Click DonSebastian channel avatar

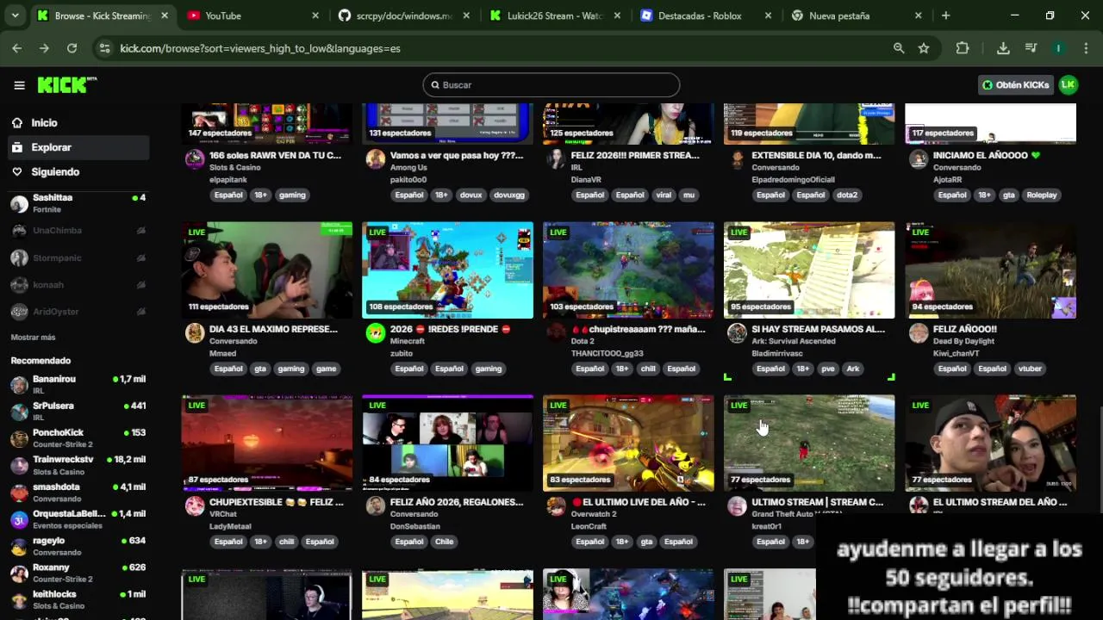376,506
